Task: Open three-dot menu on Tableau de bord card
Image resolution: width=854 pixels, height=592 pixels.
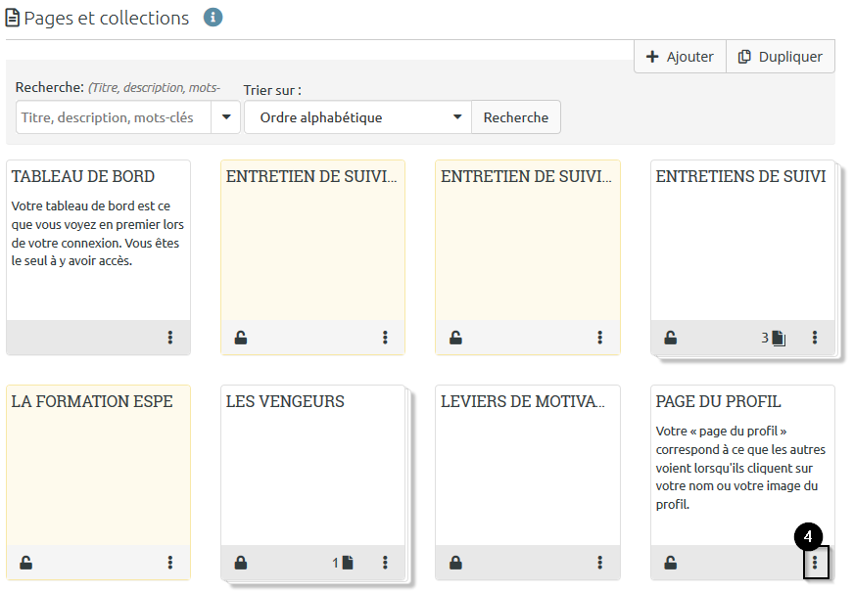Action: pos(170,338)
